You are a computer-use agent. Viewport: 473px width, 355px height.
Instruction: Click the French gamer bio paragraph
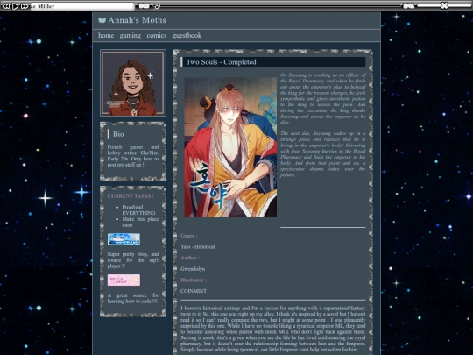pyautogui.click(x=133, y=156)
